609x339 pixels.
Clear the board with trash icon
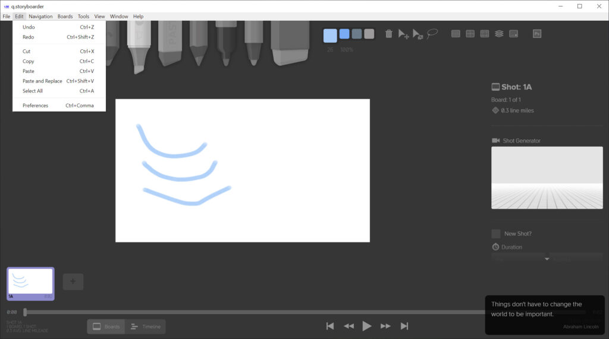pyautogui.click(x=389, y=34)
